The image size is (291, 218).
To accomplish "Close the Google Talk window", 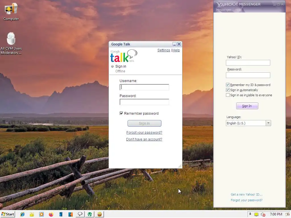I will coord(179,44).
